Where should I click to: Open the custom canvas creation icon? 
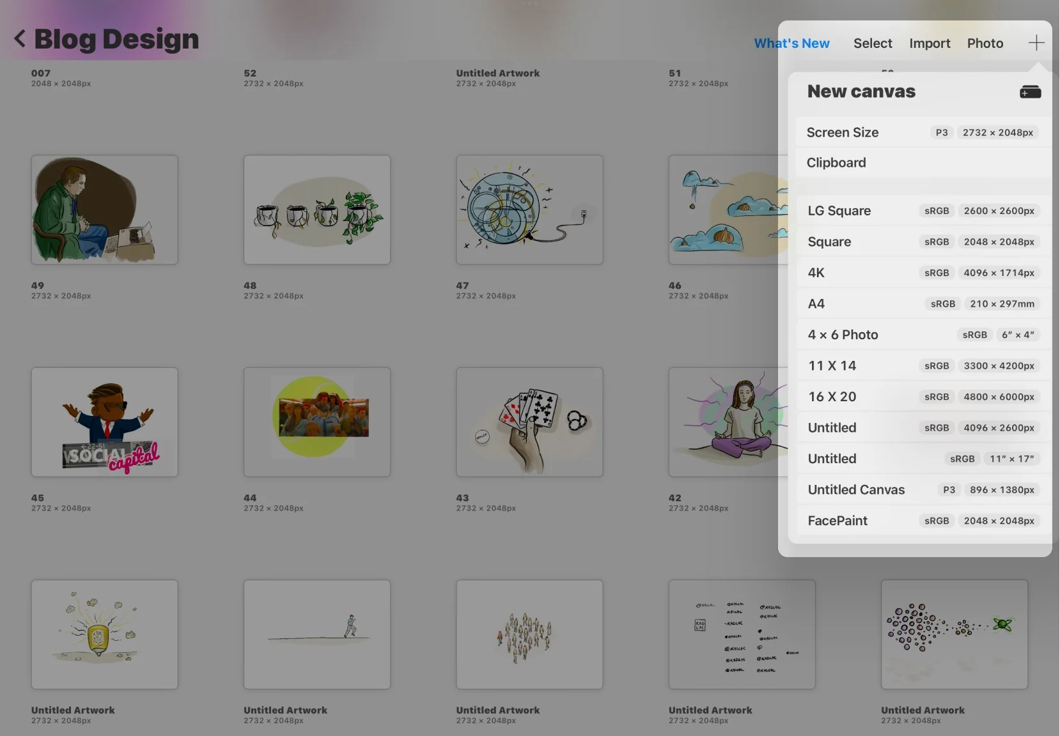coord(1030,92)
